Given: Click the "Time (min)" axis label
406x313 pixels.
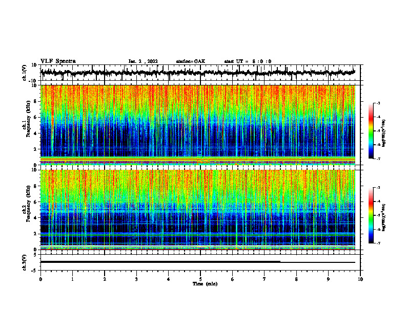Looking at the screenshot, I should click(205, 284).
